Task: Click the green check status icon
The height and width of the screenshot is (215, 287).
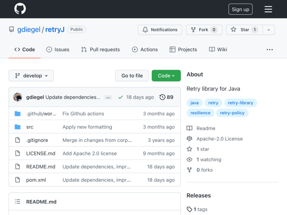Action: pos(120,97)
